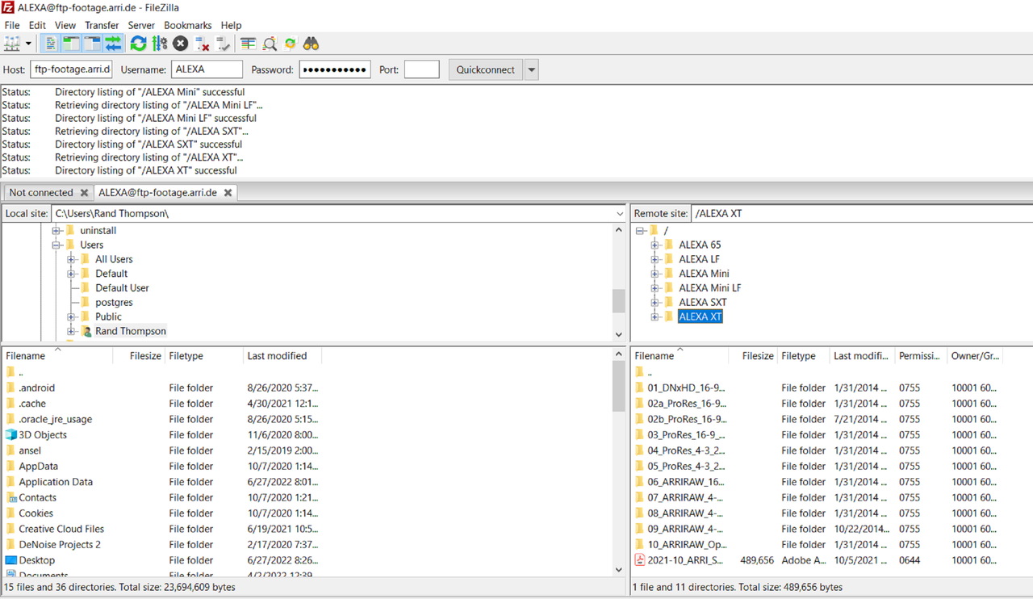Open the Quickconnect history dropdown
The height and width of the screenshot is (599, 1033).
tap(531, 69)
